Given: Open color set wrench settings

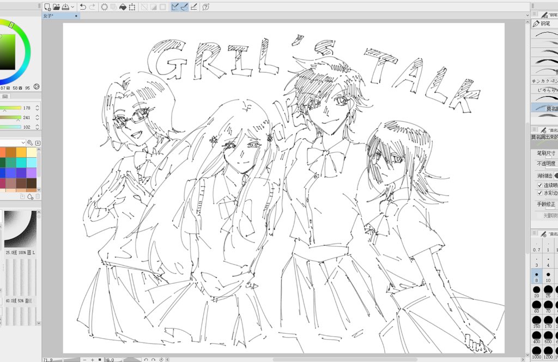Looking at the screenshot, I should tap(30, 142).
